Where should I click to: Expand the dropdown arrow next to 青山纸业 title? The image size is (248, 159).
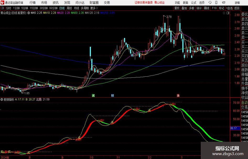29,13
